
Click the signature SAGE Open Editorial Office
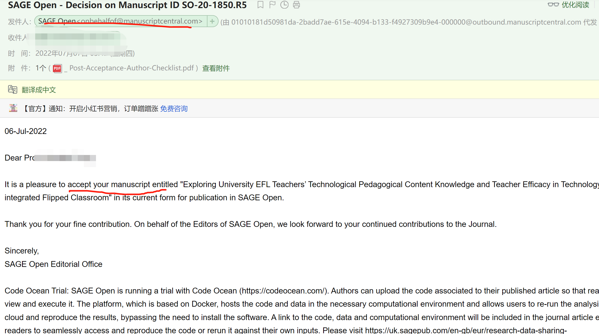[x=53, y=264]
